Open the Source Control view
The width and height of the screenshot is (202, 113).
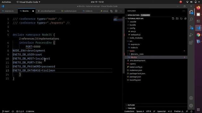pos(191,27)
